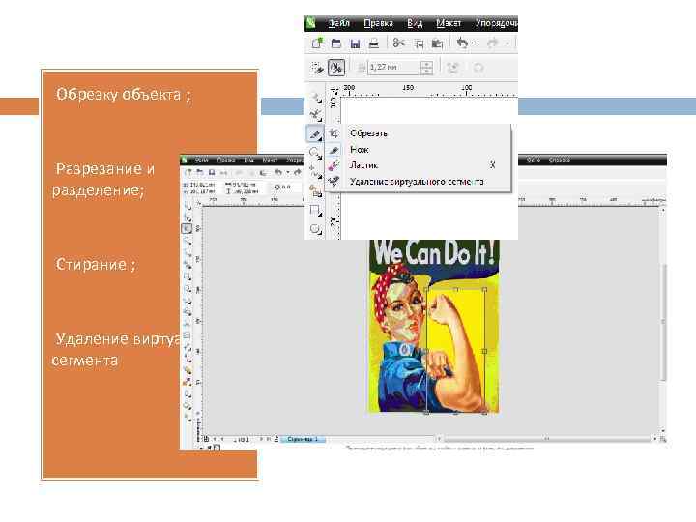The width and height of the screenshot is (696, 522).
Task: Click the right-middle crop handle on the poster
Action: 484,351
